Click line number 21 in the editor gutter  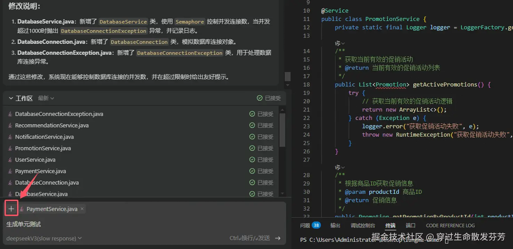click(x=306, y=109)
